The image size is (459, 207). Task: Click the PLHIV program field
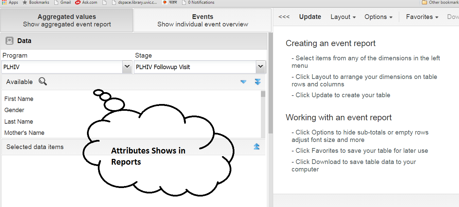(x=62, y=67)
